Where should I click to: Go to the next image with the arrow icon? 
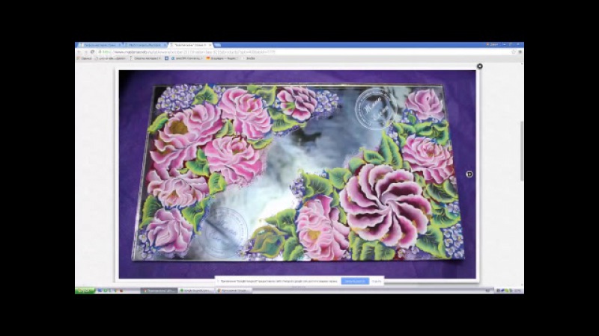pos(469,174)
